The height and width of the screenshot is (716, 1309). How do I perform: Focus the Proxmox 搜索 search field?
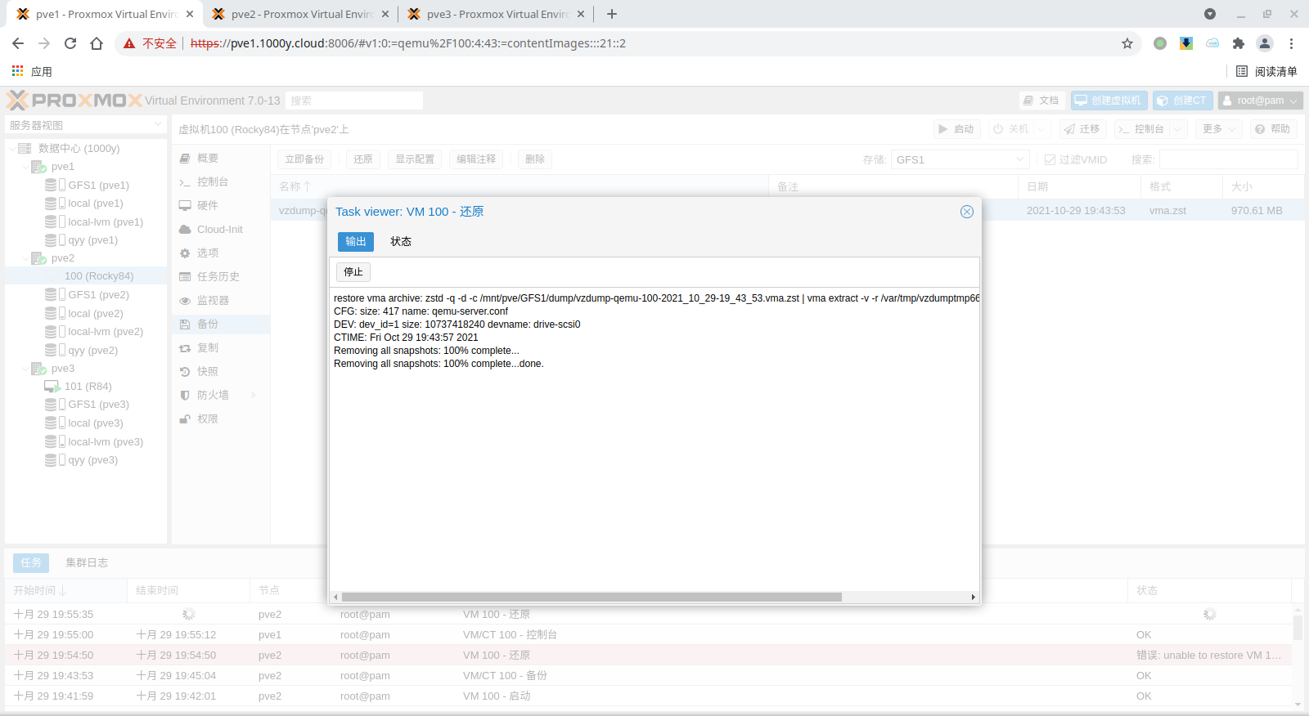(353, 101)
